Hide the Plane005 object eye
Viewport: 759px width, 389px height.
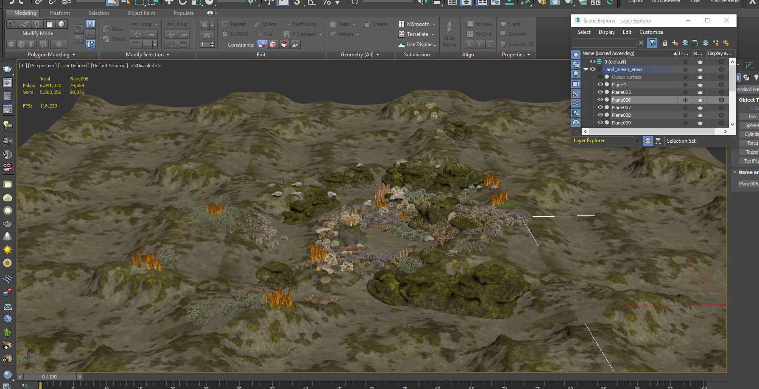pos(600,92)
